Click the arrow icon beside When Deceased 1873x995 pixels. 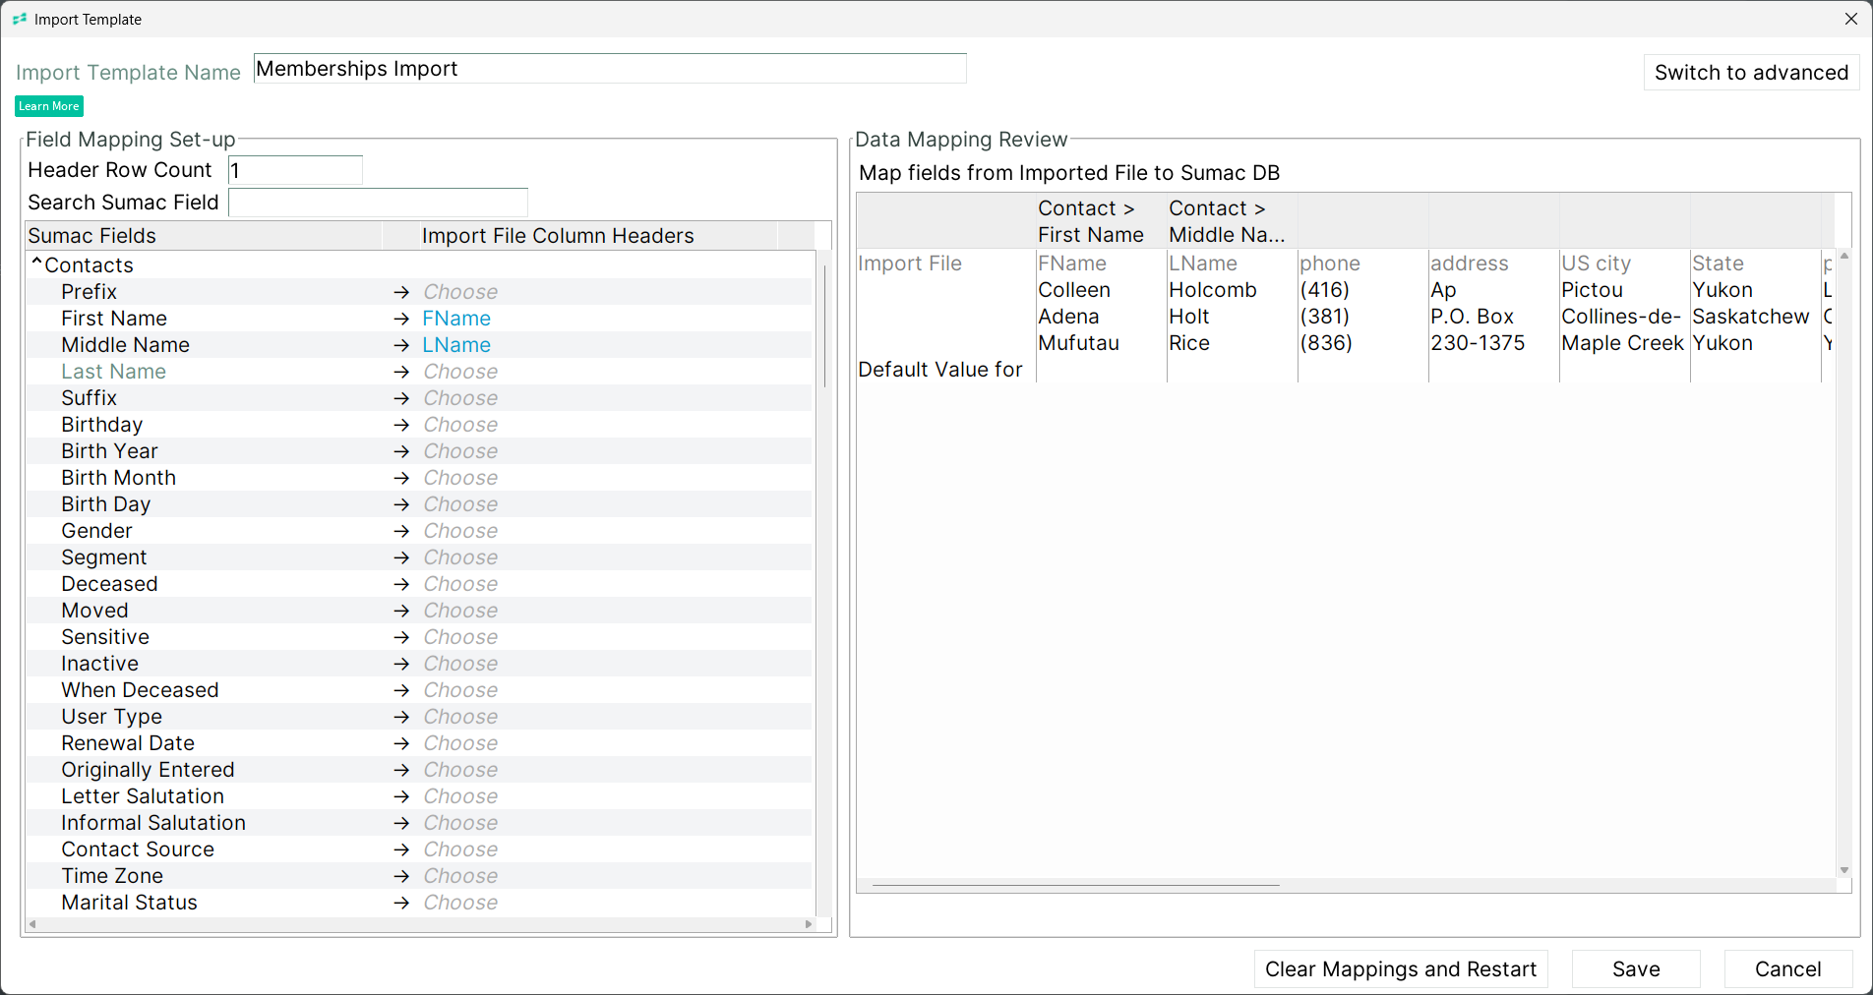tap(401, 690)
